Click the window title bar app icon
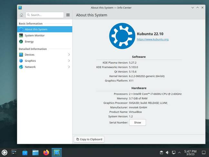 [20, 8]
